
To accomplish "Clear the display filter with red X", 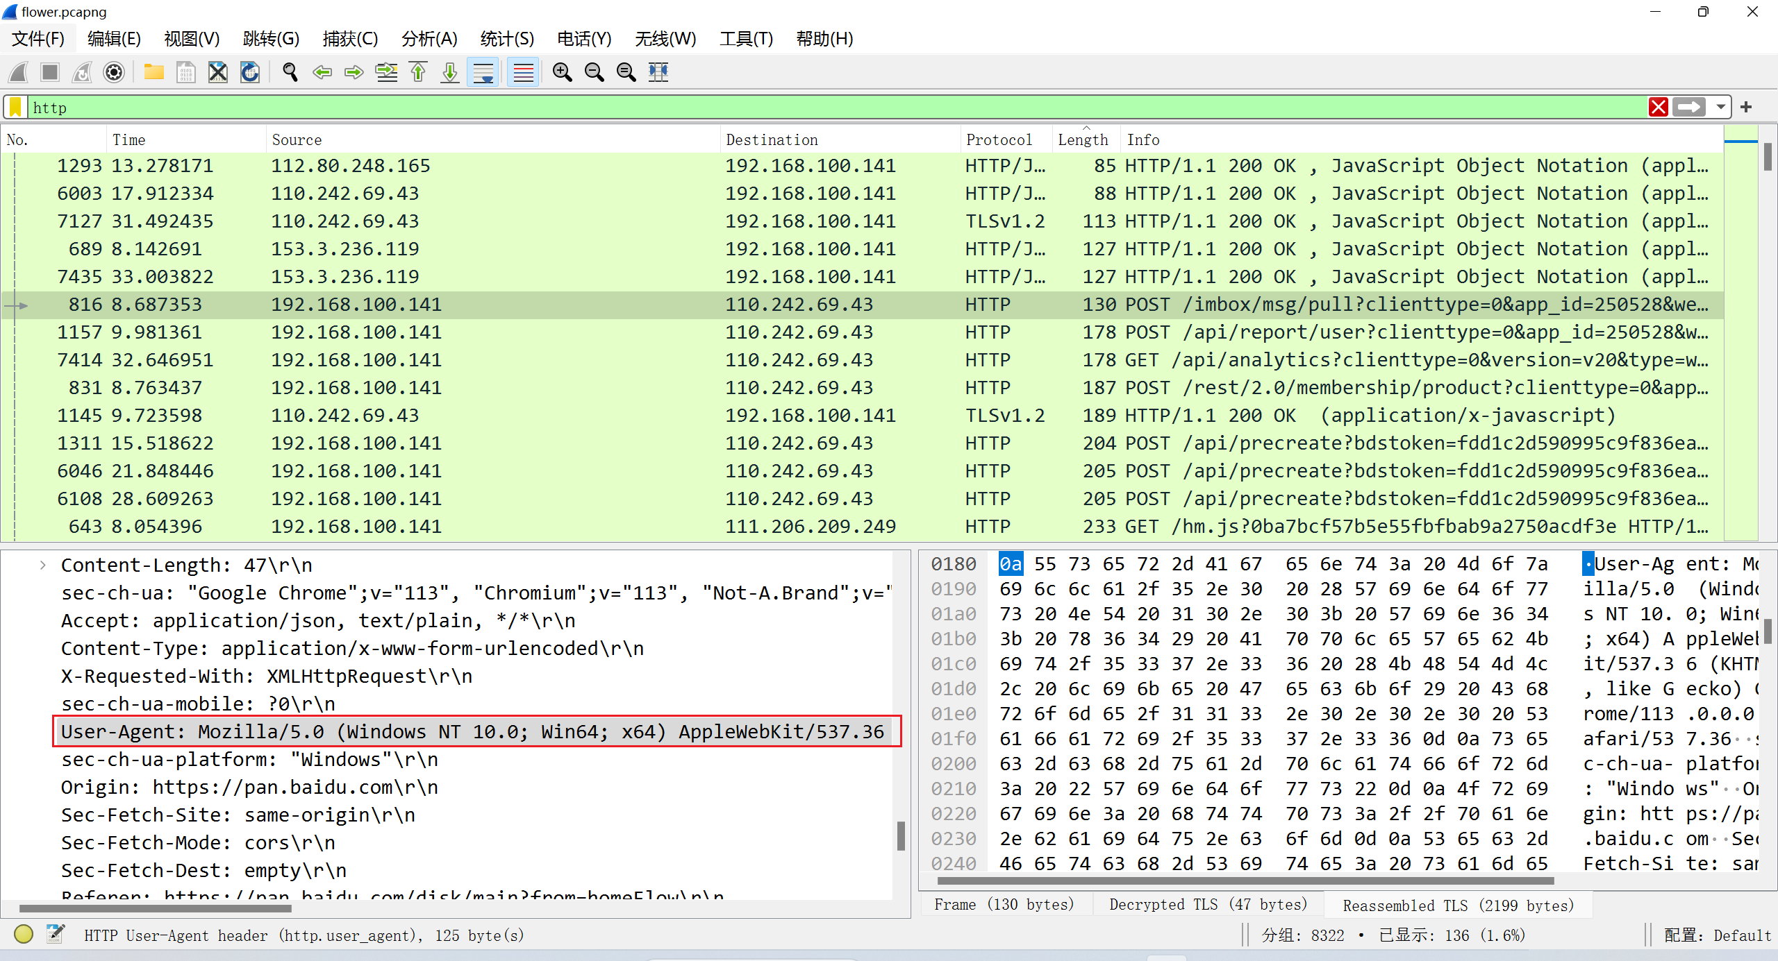I will 1659,108.
